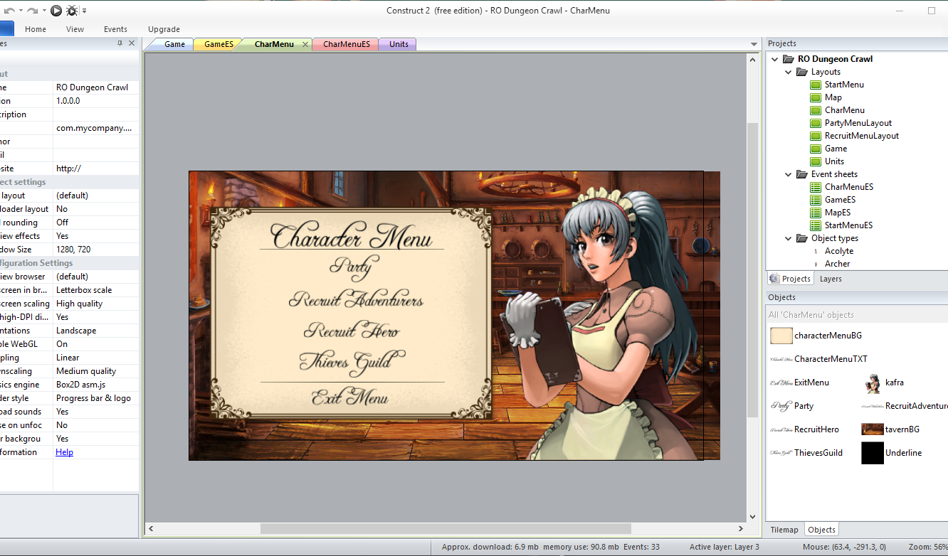Select the ExitMenu object icon
The image size is (948, 556).
(x=781, y=383)
